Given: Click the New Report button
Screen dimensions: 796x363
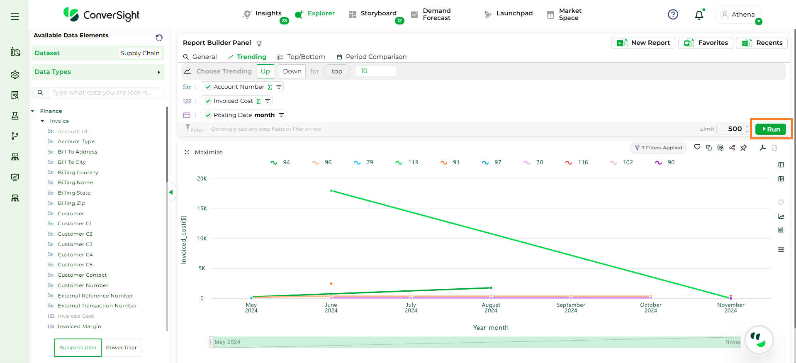Looking at the screenshot, I should pyautogui.click(x=643, y=43).
